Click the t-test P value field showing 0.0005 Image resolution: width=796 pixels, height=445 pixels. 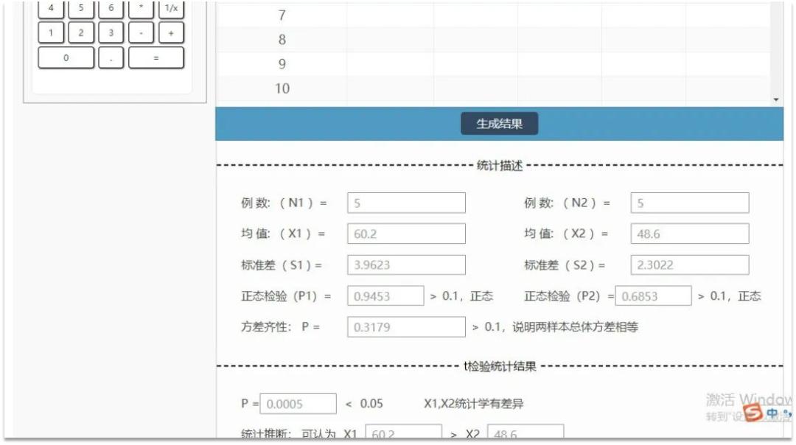click(x=298, y=403)
